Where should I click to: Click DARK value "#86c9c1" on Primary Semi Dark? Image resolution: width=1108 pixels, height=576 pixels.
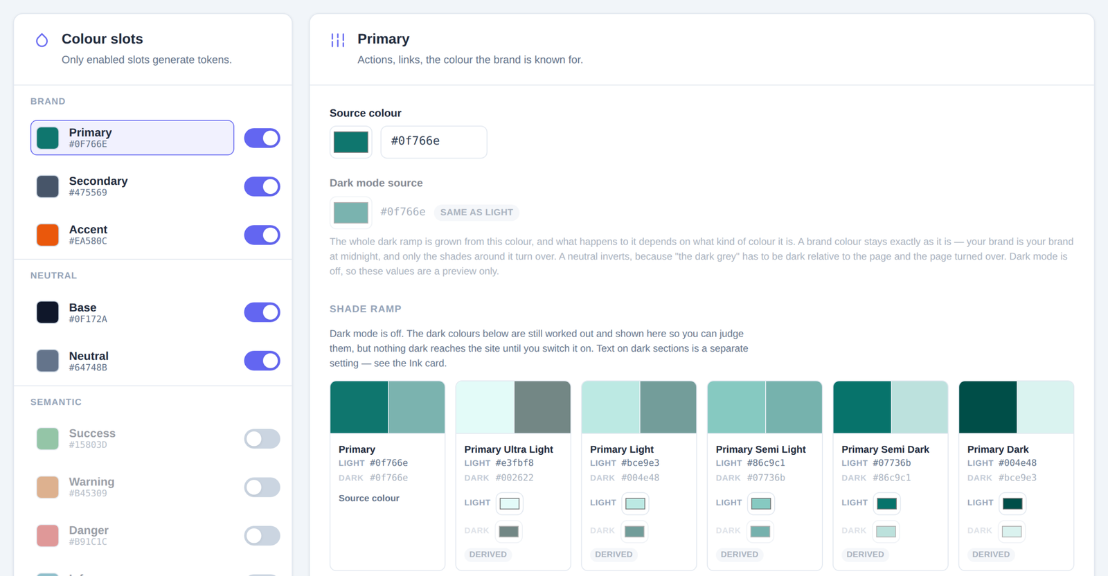click(x=892, y=478)
